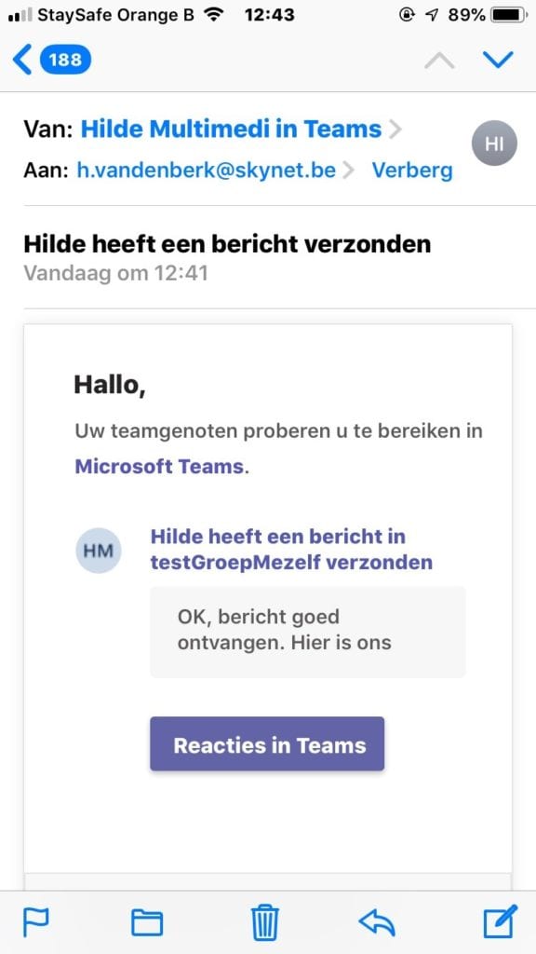Compose a new message with pencil icon
Screen dimensions: 536x954
[500, 921]
